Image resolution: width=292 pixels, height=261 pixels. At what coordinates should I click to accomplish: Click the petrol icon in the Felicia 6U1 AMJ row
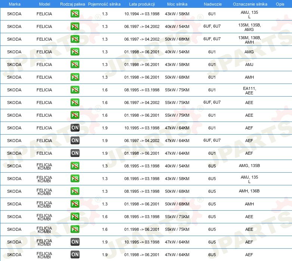pos(75,65)
